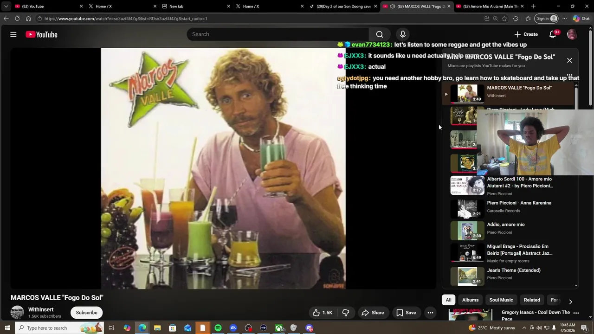Go to the YouTube home logo
594x334 pixels.
tap(41, 34)
